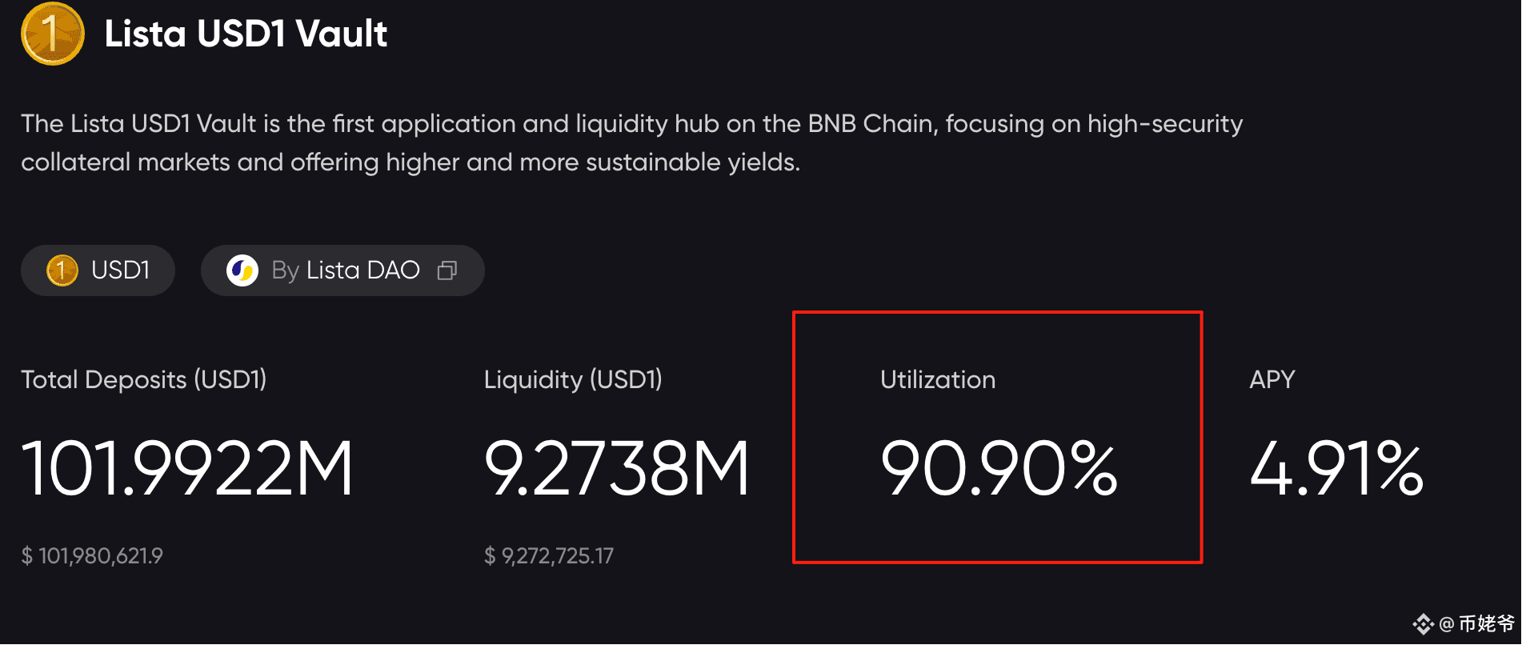Click the 9.2738M liquidity value
Viewport: 1522px width, 645px height.
tap(617, 468)
